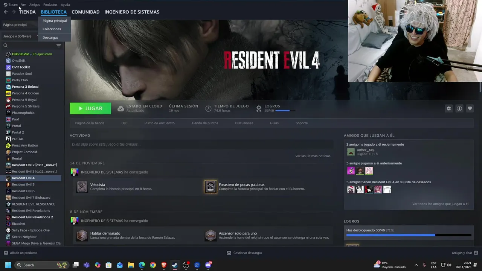The width and height of the screenshot is (482, 271).
Task: Click the achievements gear icon beside LOGROS
Action: point(259,108)
